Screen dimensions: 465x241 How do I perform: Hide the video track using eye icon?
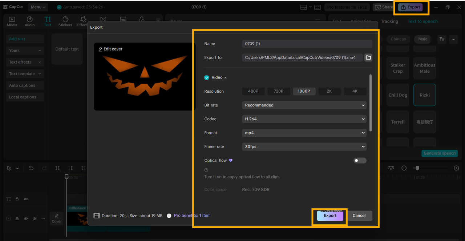coord(26,218)
